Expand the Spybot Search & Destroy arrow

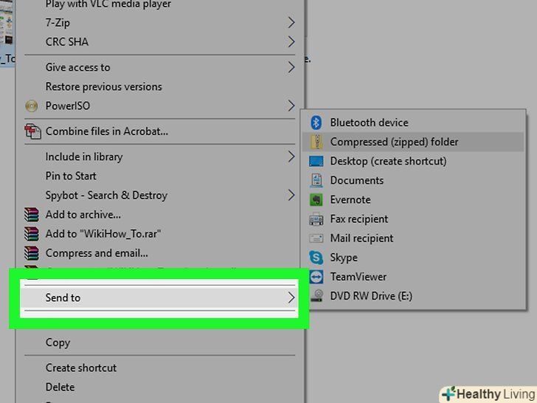[291, 195]
